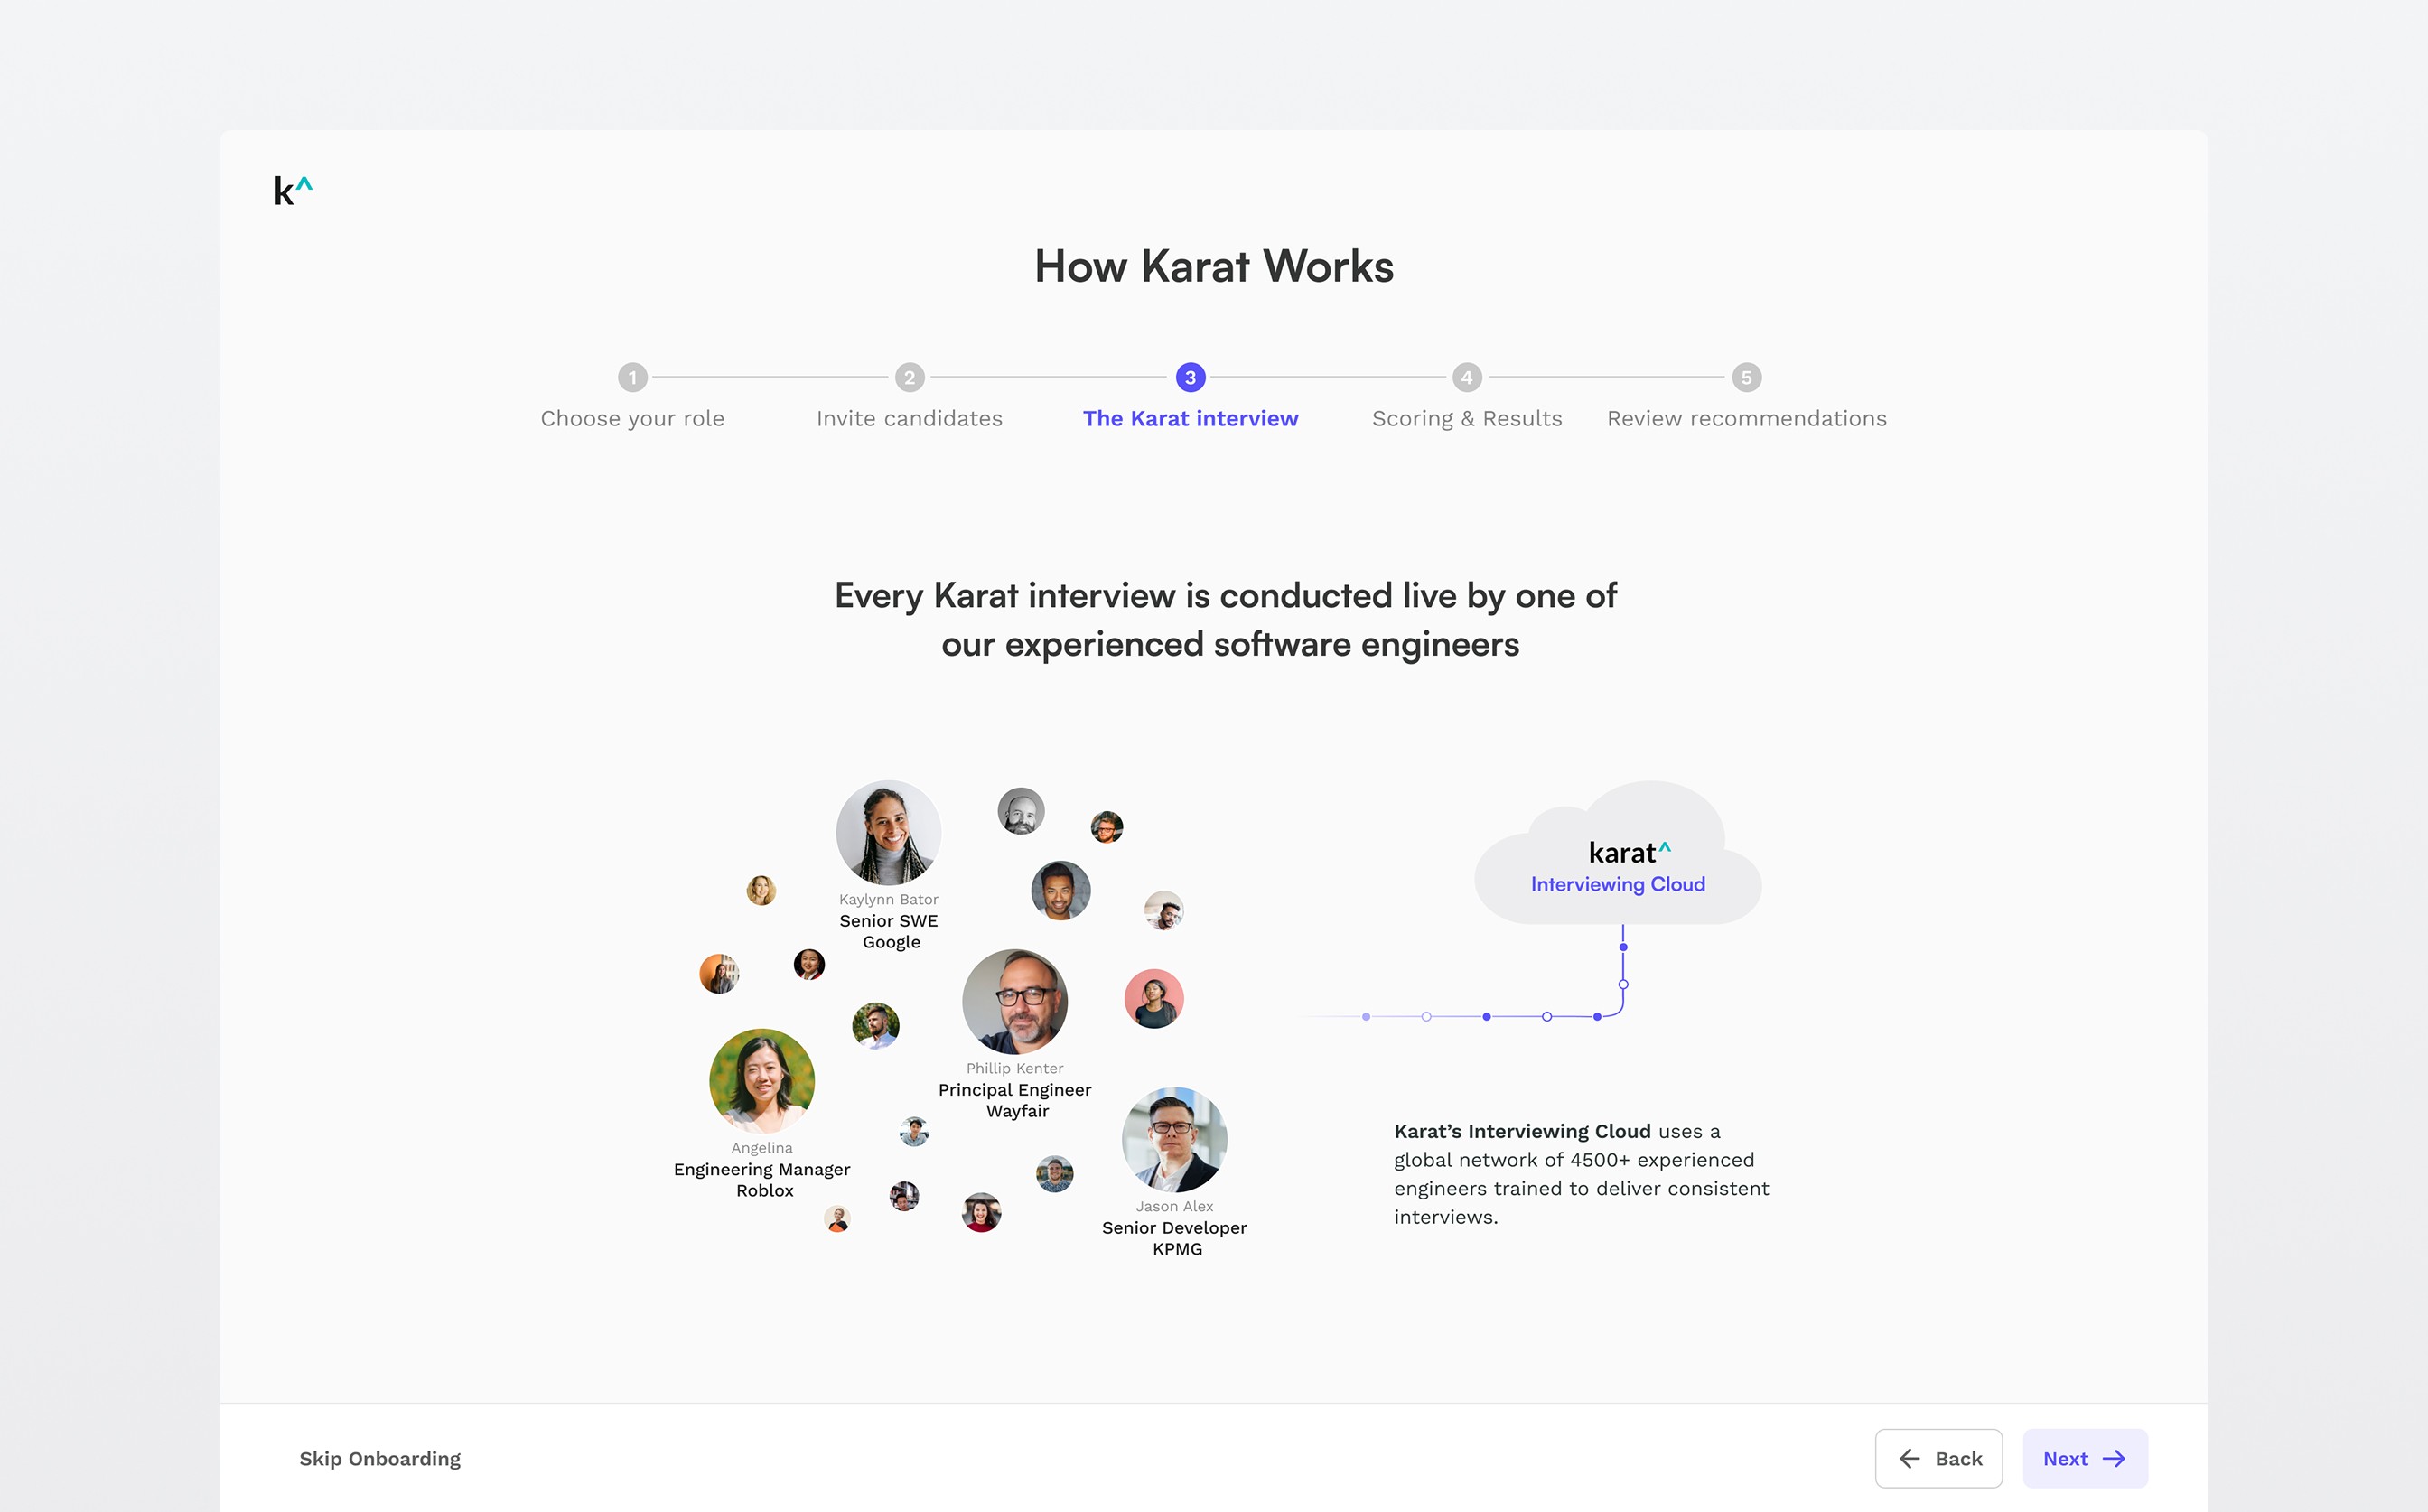
Task: Select the active step 3 circle
Action: (x=1190, y=377)
